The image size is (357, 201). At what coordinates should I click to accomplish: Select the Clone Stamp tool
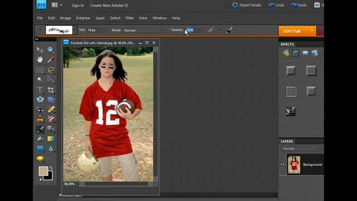(40, 119)
